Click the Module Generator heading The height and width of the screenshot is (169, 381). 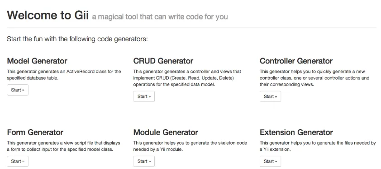click(166, 132)
